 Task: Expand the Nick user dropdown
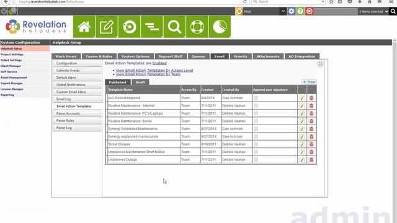tap(283, 11)
